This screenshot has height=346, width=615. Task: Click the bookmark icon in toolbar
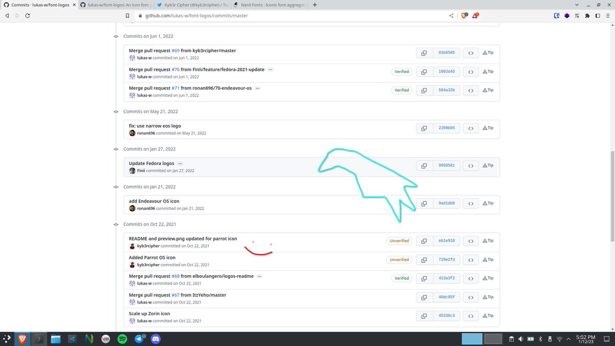128,16
